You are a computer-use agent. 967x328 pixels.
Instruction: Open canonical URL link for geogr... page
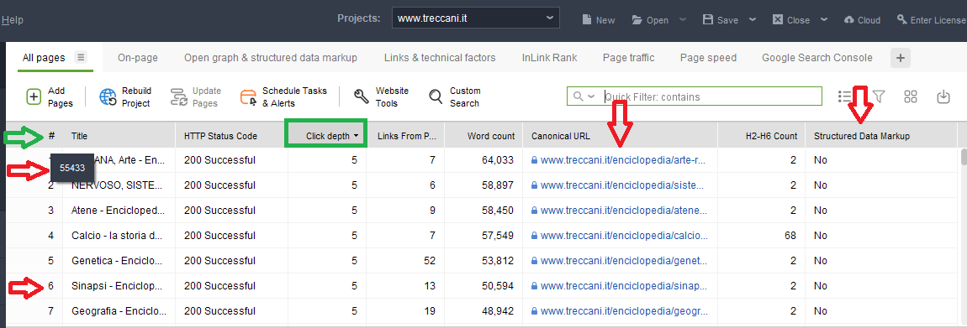(623, 311)
